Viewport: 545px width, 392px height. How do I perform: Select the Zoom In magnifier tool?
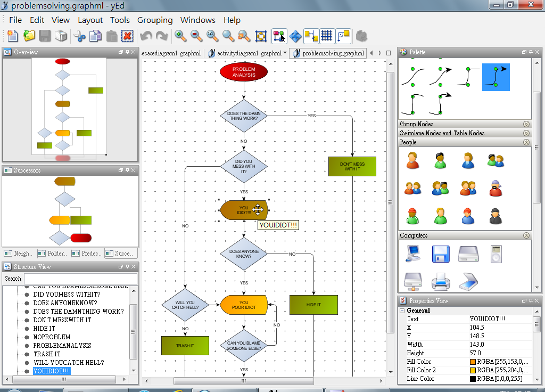click(181, 36)
